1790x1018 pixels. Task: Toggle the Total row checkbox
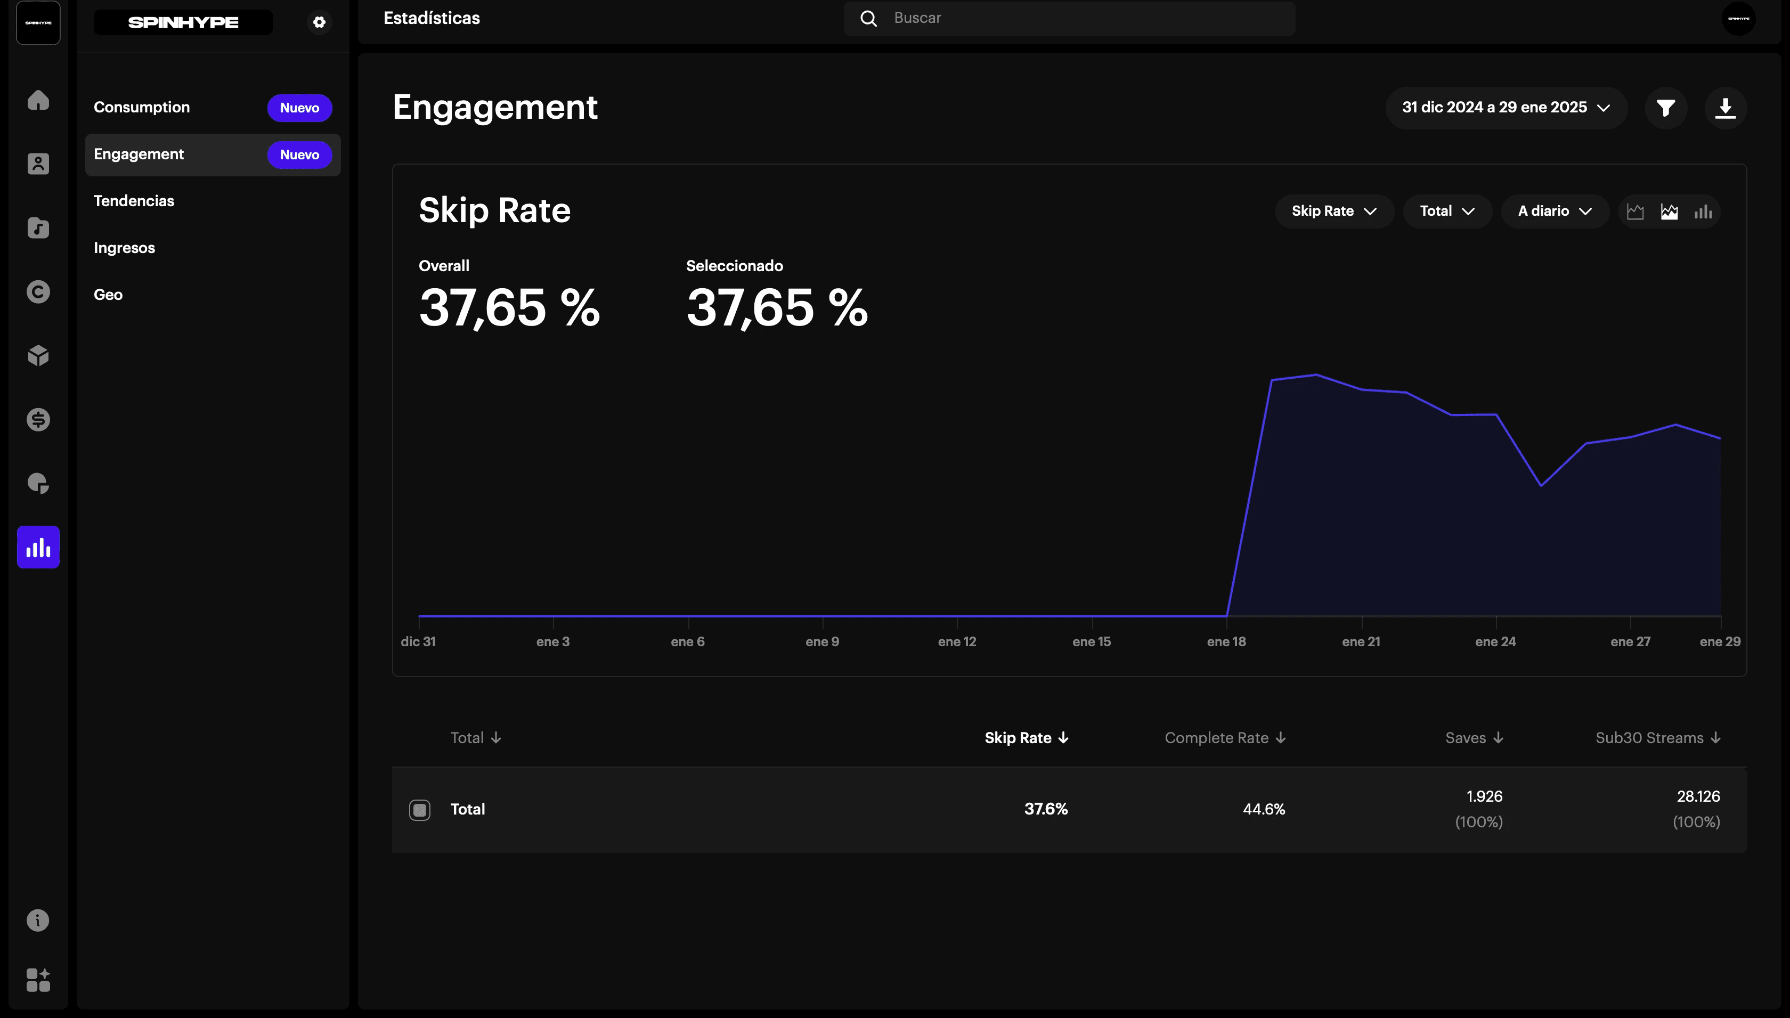pyautogui.click(x=420, y=810)
